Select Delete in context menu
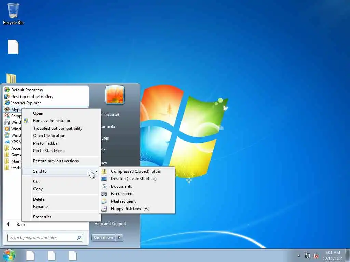Image resolution: width=350 pixels, height=262 pixels. (39, 199)
